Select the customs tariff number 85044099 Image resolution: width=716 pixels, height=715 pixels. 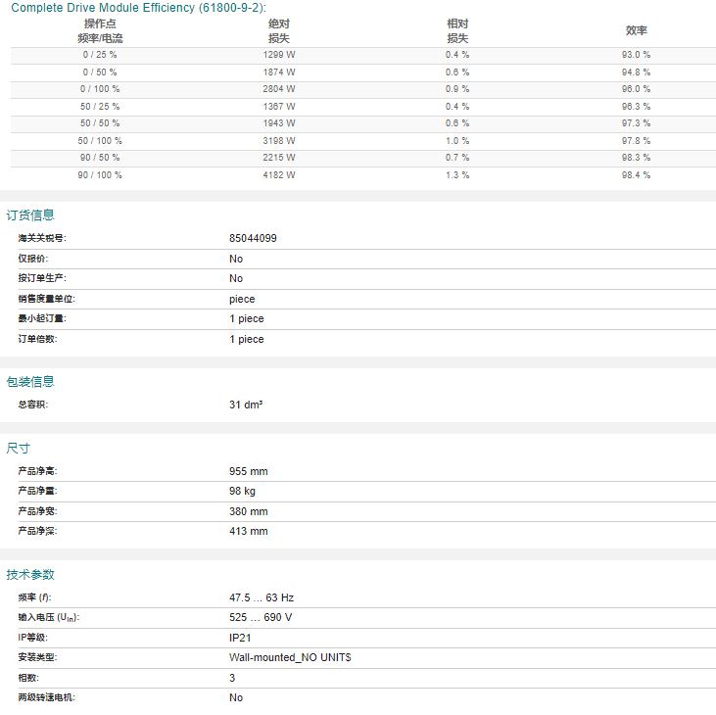click(253, 238)
